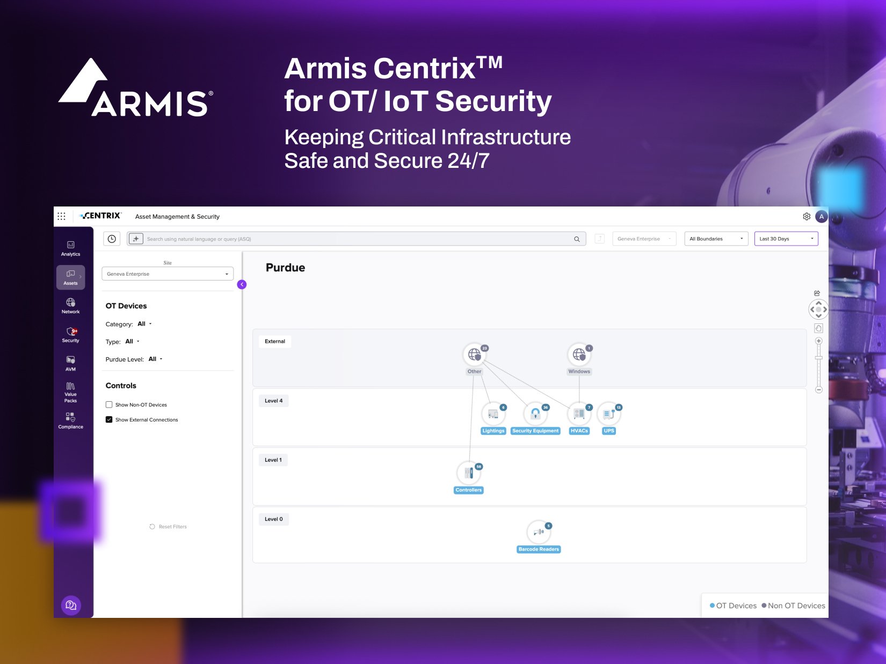Open search history clock icon
The image size is (886, 664).
tap(112, 239)
